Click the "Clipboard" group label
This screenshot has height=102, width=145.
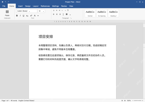[7, 18]
